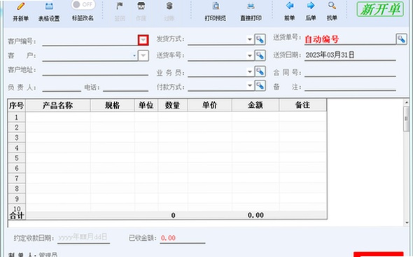Open the 客户编号 dropdown arrow

tap(143, 40)
